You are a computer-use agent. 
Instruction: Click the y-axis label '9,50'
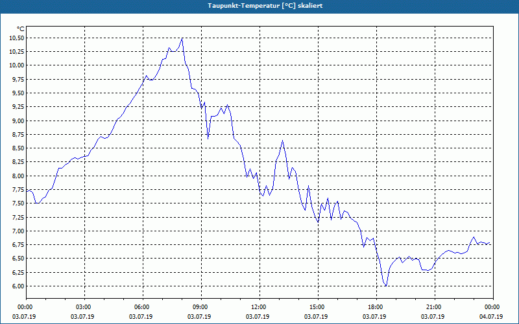coord(18,93)
